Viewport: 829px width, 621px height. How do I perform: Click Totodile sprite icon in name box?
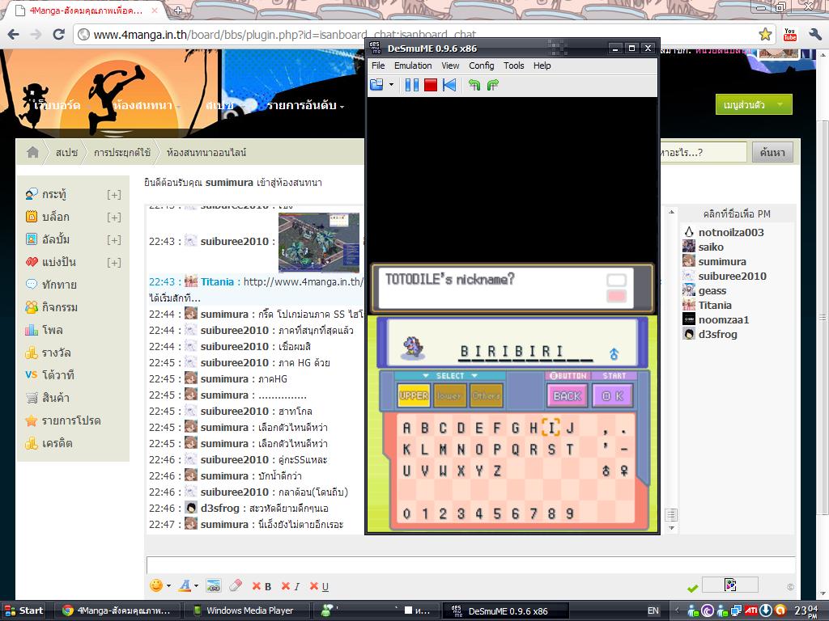tap(413, 348)
